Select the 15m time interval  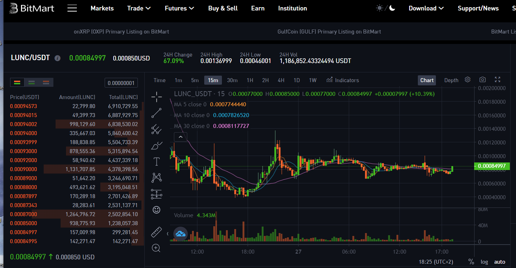(213, 80)
